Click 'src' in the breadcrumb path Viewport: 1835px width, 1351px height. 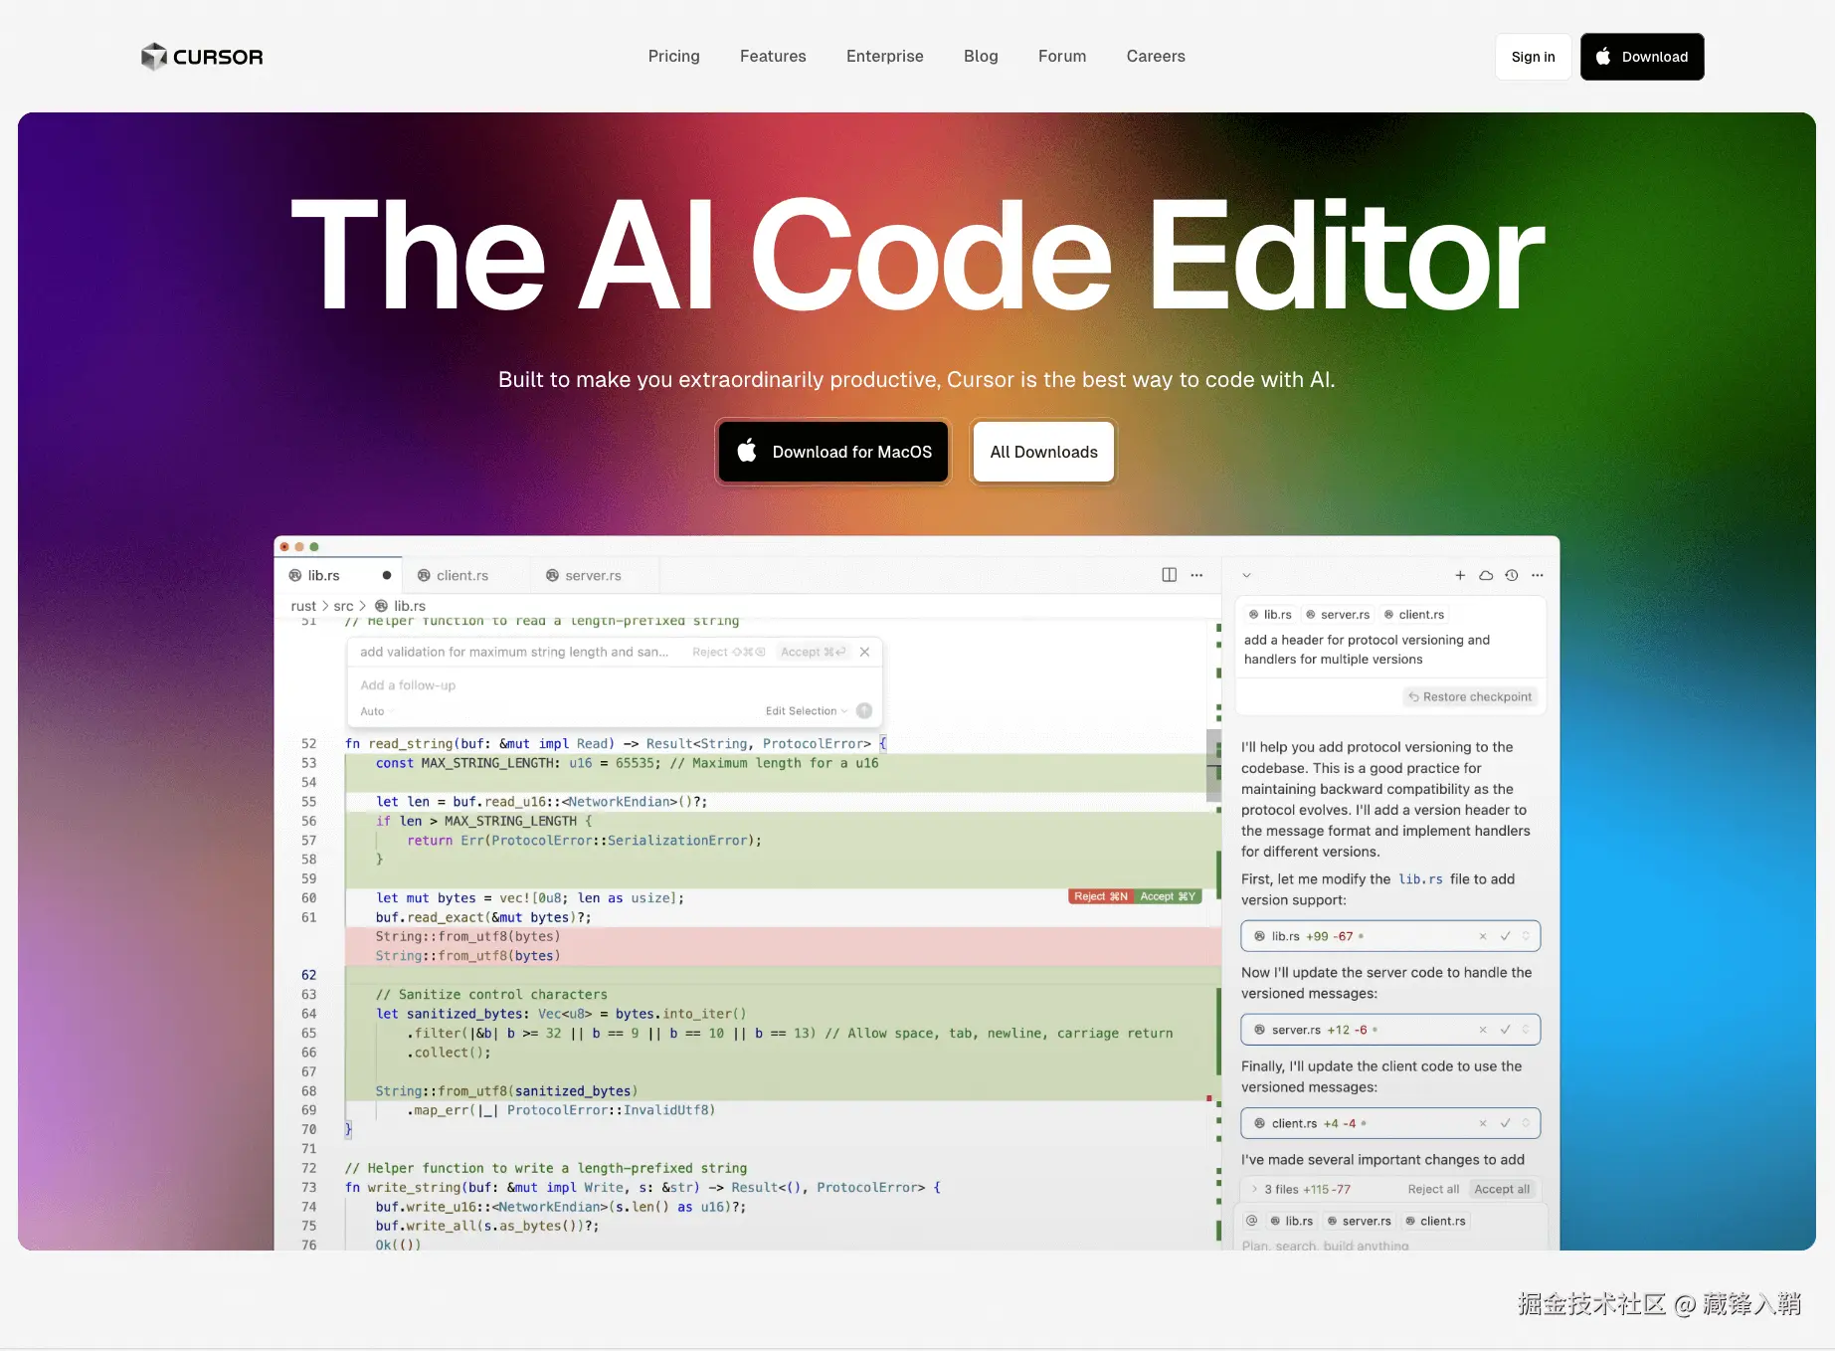coord(343,606)
